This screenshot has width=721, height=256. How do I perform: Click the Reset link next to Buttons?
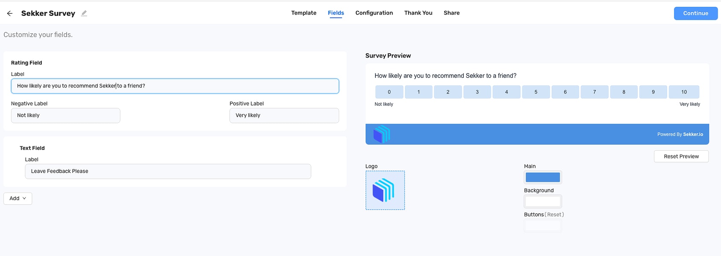click(554, 215)
